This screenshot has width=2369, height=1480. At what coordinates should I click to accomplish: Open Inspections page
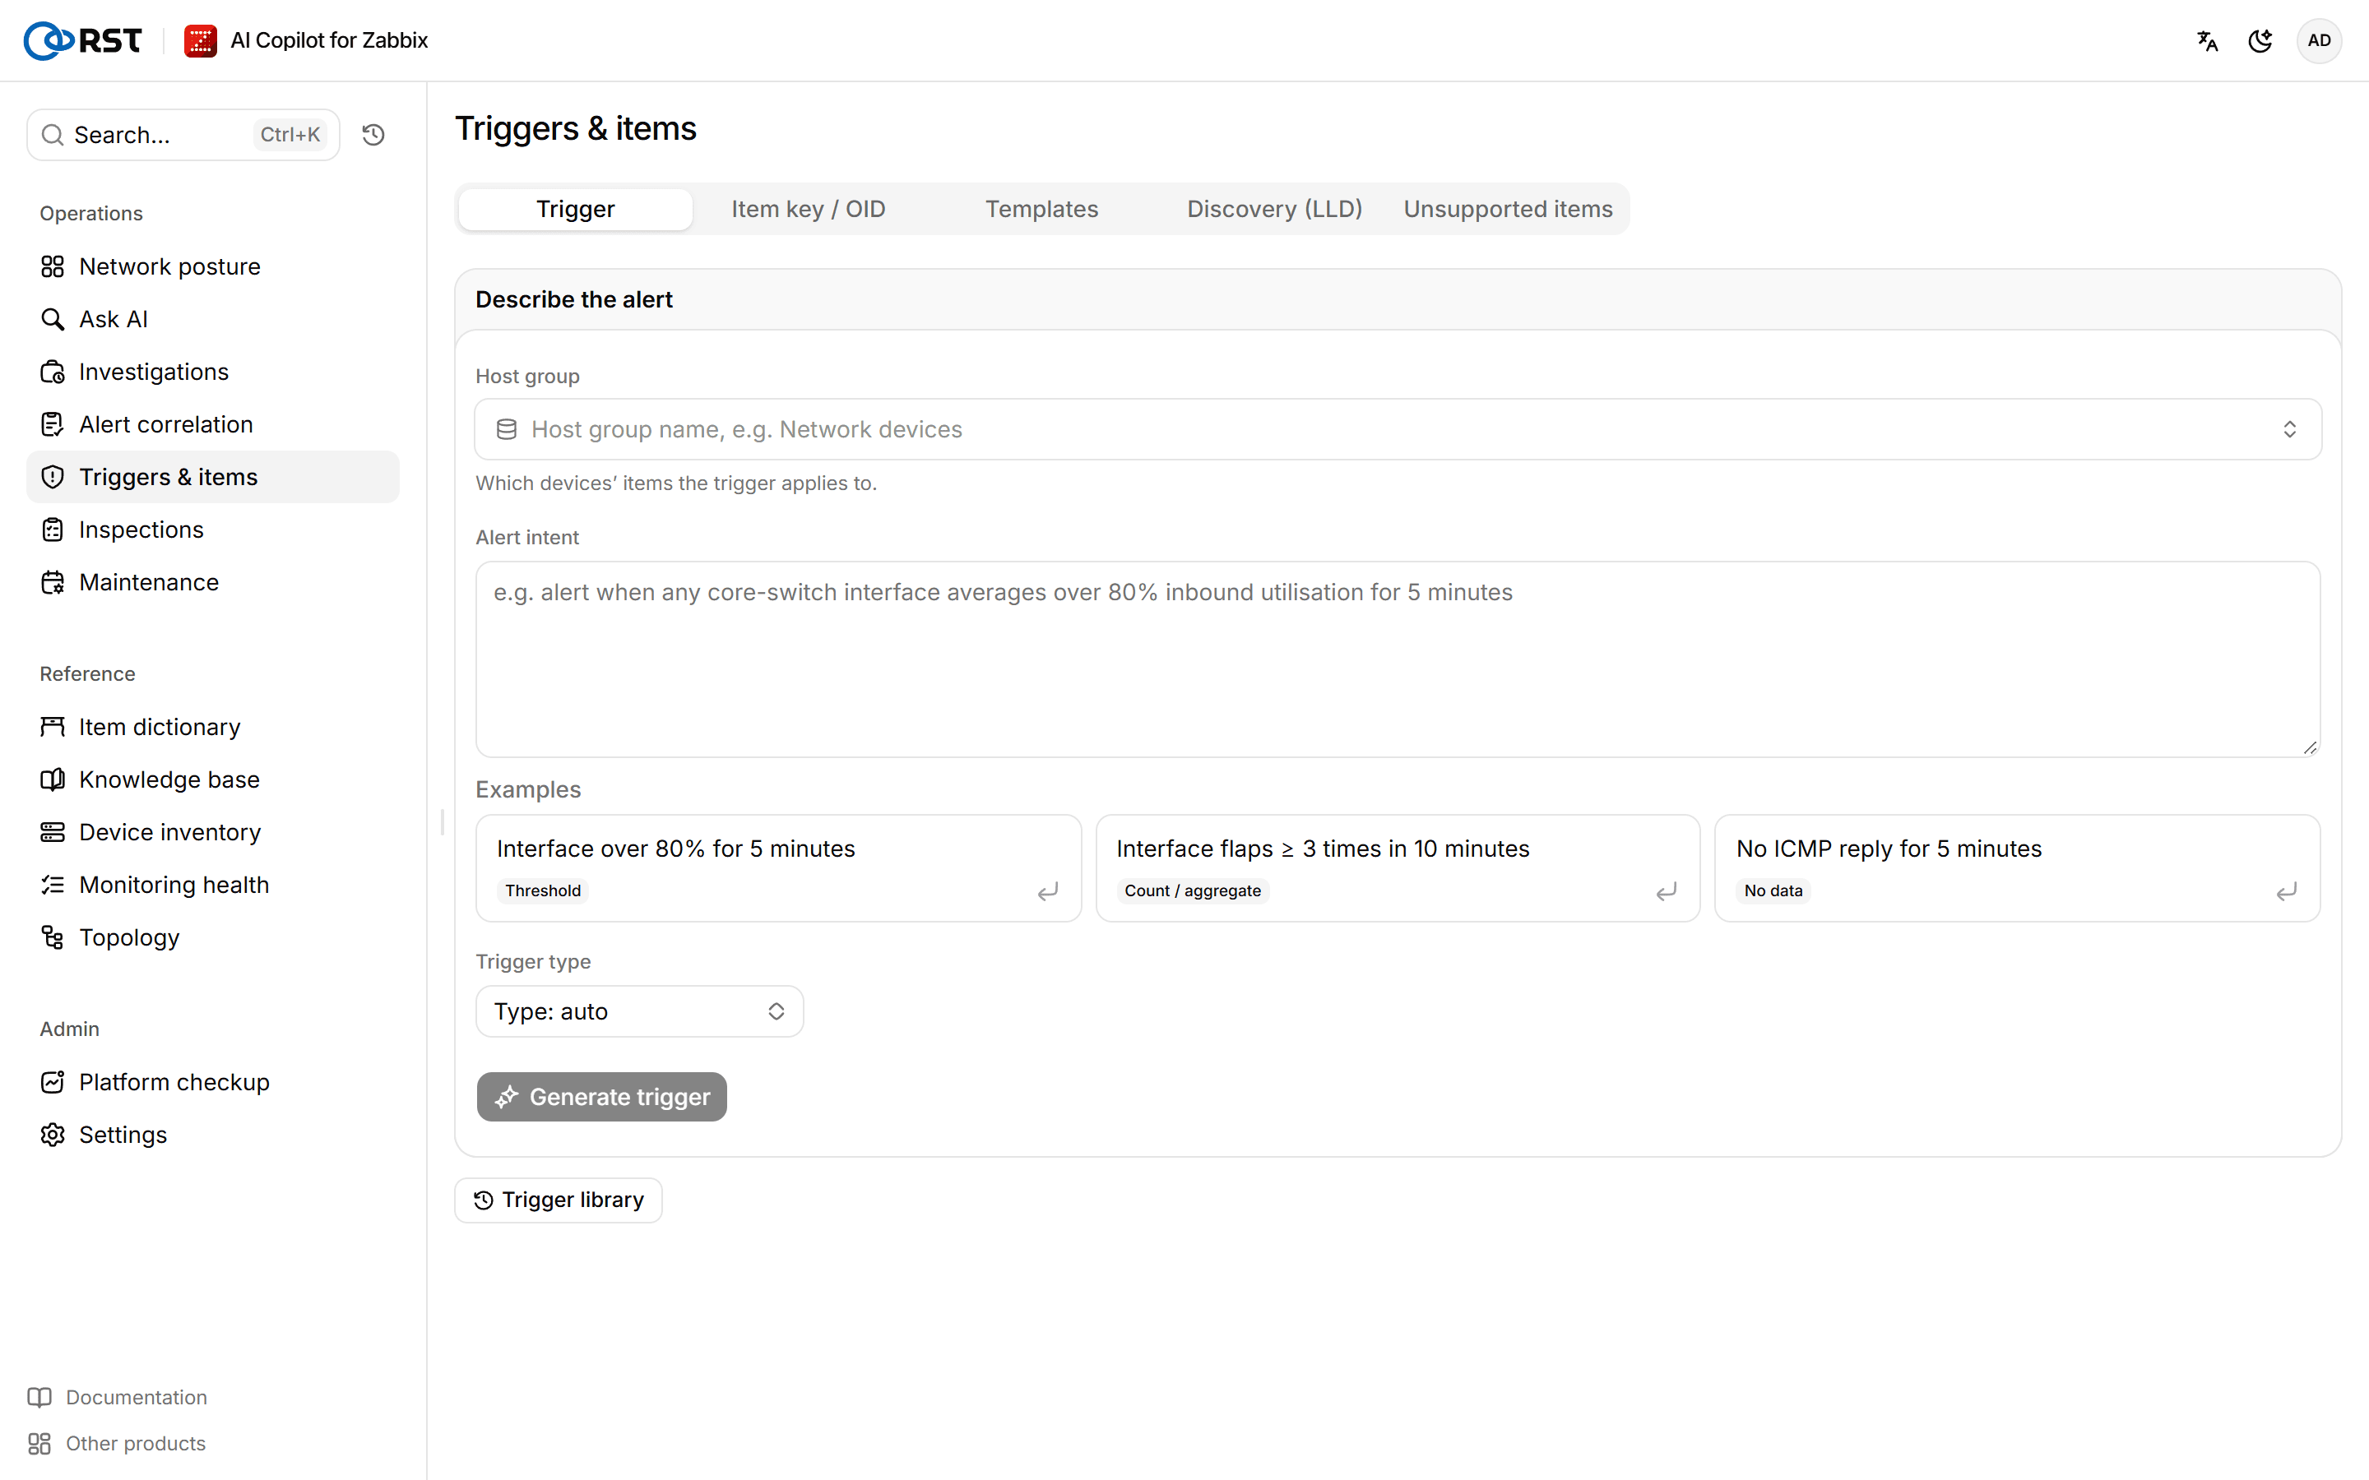(212, 530)
